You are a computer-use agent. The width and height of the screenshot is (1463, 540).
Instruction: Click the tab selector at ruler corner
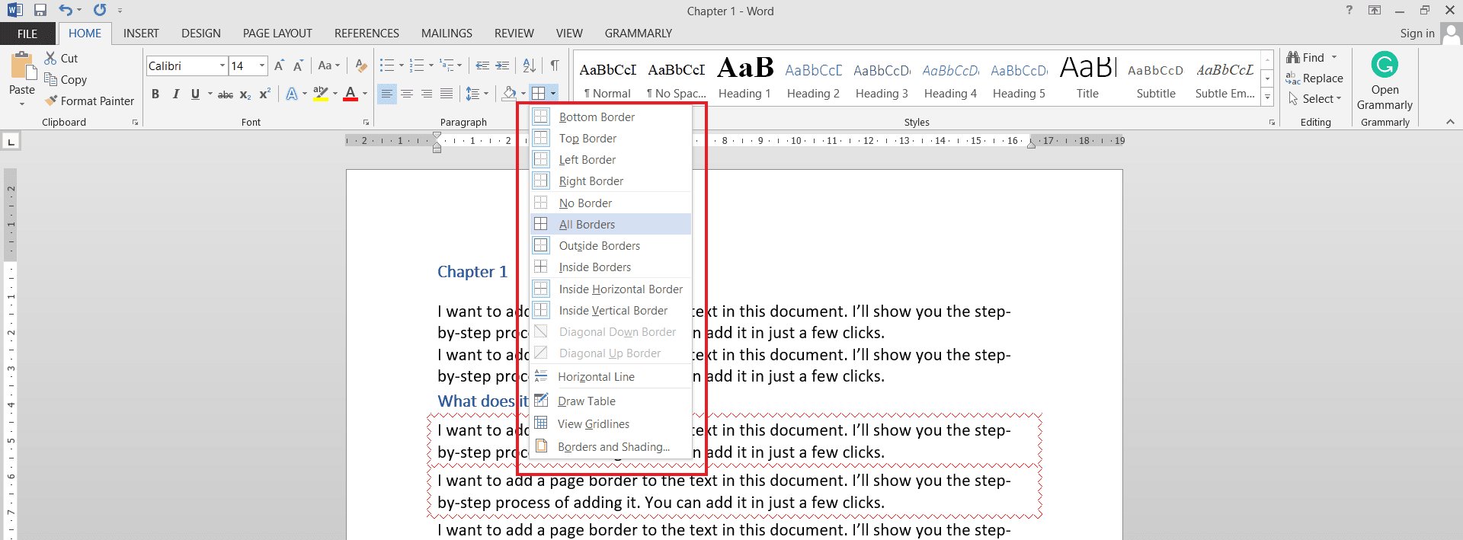coord(11,142)
